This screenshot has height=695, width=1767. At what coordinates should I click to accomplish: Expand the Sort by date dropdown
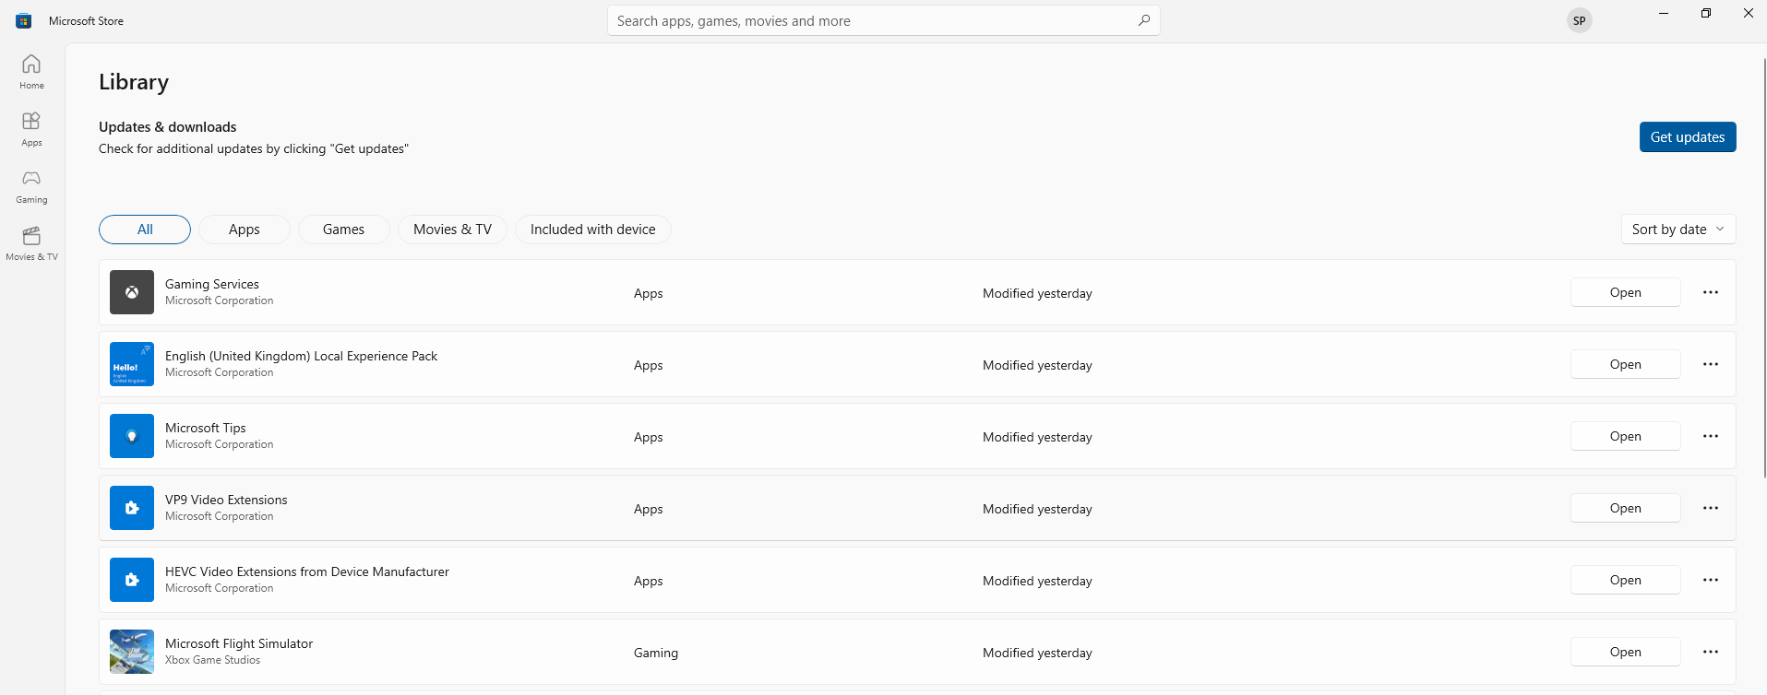[1677, 230]
